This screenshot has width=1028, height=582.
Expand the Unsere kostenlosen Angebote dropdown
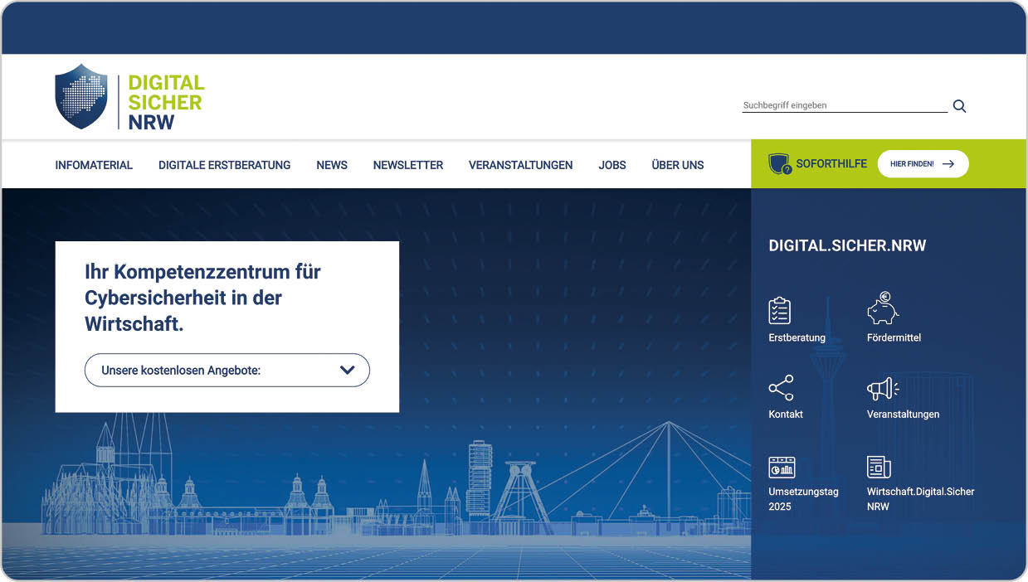click(x=227, y=371)
